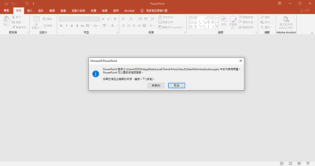
Task: Collapse the ribbon with the chevron
Action: pyautogui.click(x=312, y=33)
